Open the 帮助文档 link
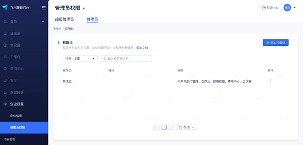Viewport: 303px width, 145px height. coord(142,48)
